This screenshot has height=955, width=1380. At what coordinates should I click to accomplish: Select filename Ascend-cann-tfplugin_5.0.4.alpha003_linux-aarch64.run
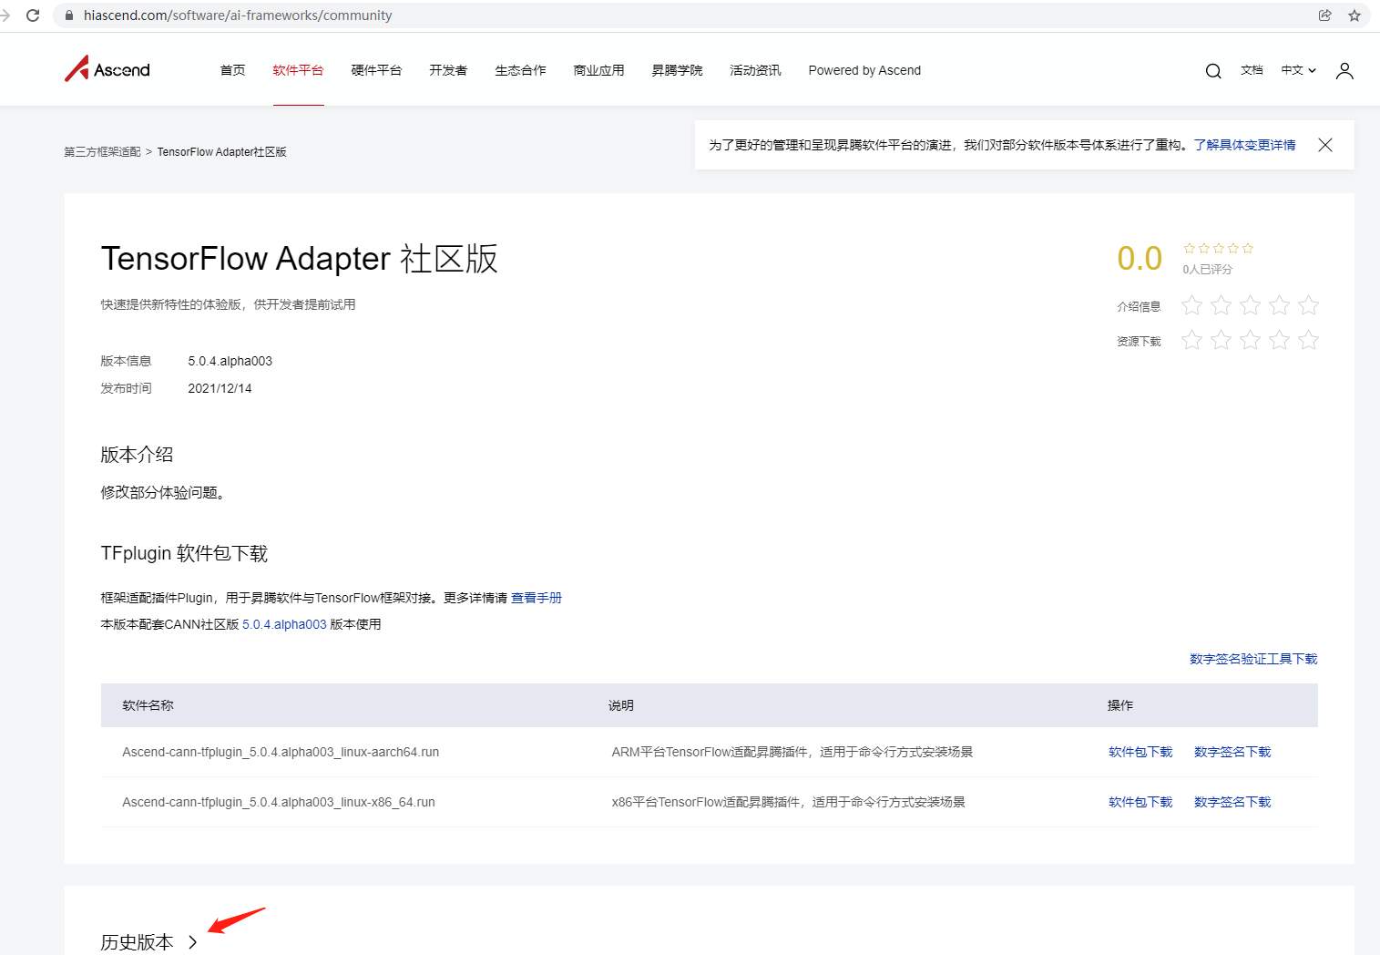point(281,752)
